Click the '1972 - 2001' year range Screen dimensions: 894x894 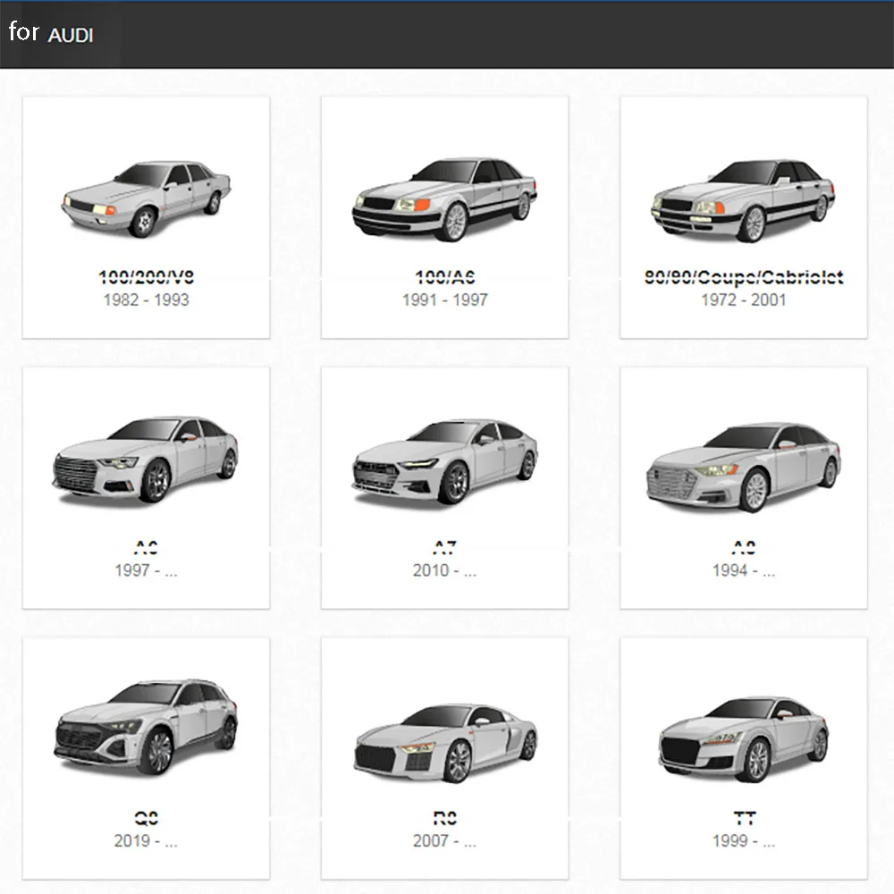pyautogui.click(x=744, y=299)
